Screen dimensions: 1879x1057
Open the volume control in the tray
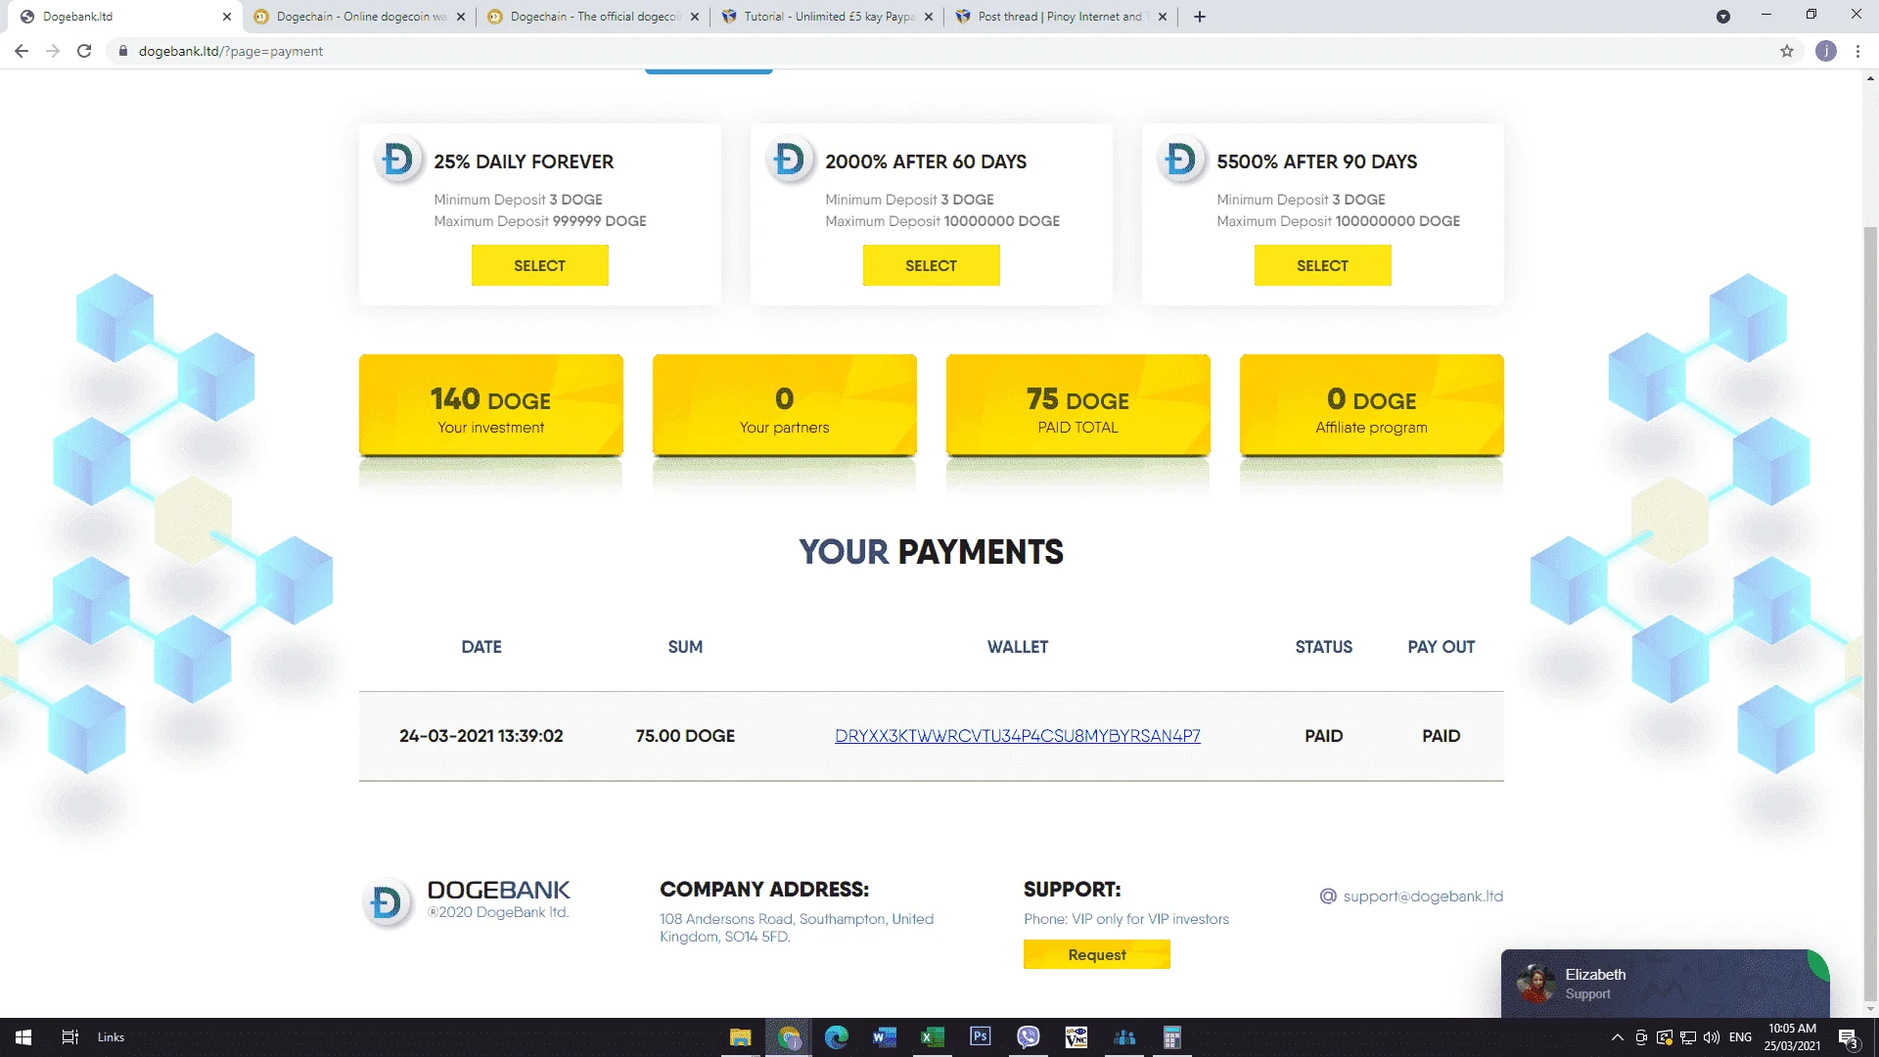tap(1712, 1037)
